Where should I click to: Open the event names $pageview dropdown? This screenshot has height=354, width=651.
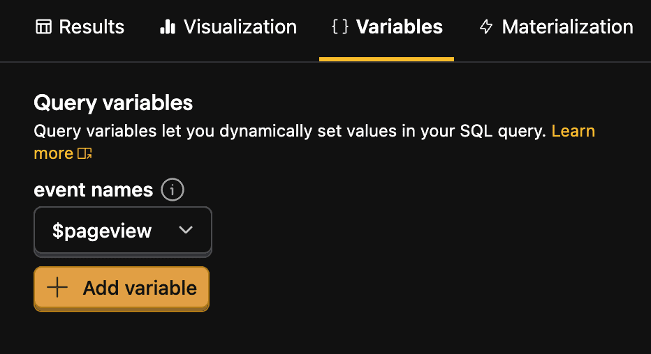tap(122, 231)
